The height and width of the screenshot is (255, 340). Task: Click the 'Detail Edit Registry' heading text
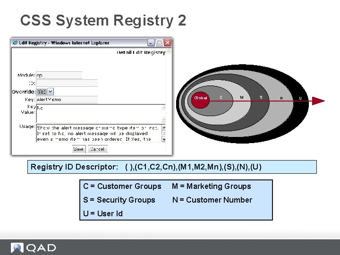(x=141, y=52)
